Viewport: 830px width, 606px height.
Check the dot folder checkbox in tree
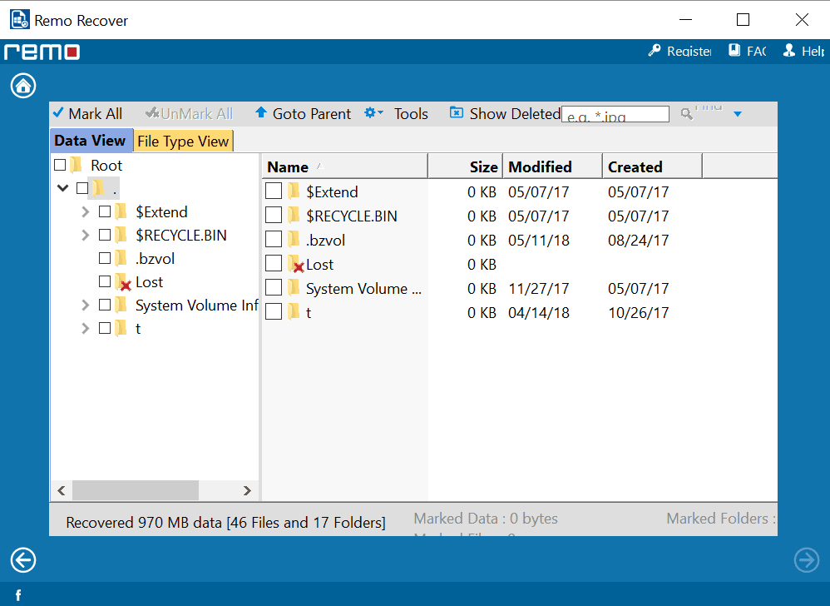82,187
